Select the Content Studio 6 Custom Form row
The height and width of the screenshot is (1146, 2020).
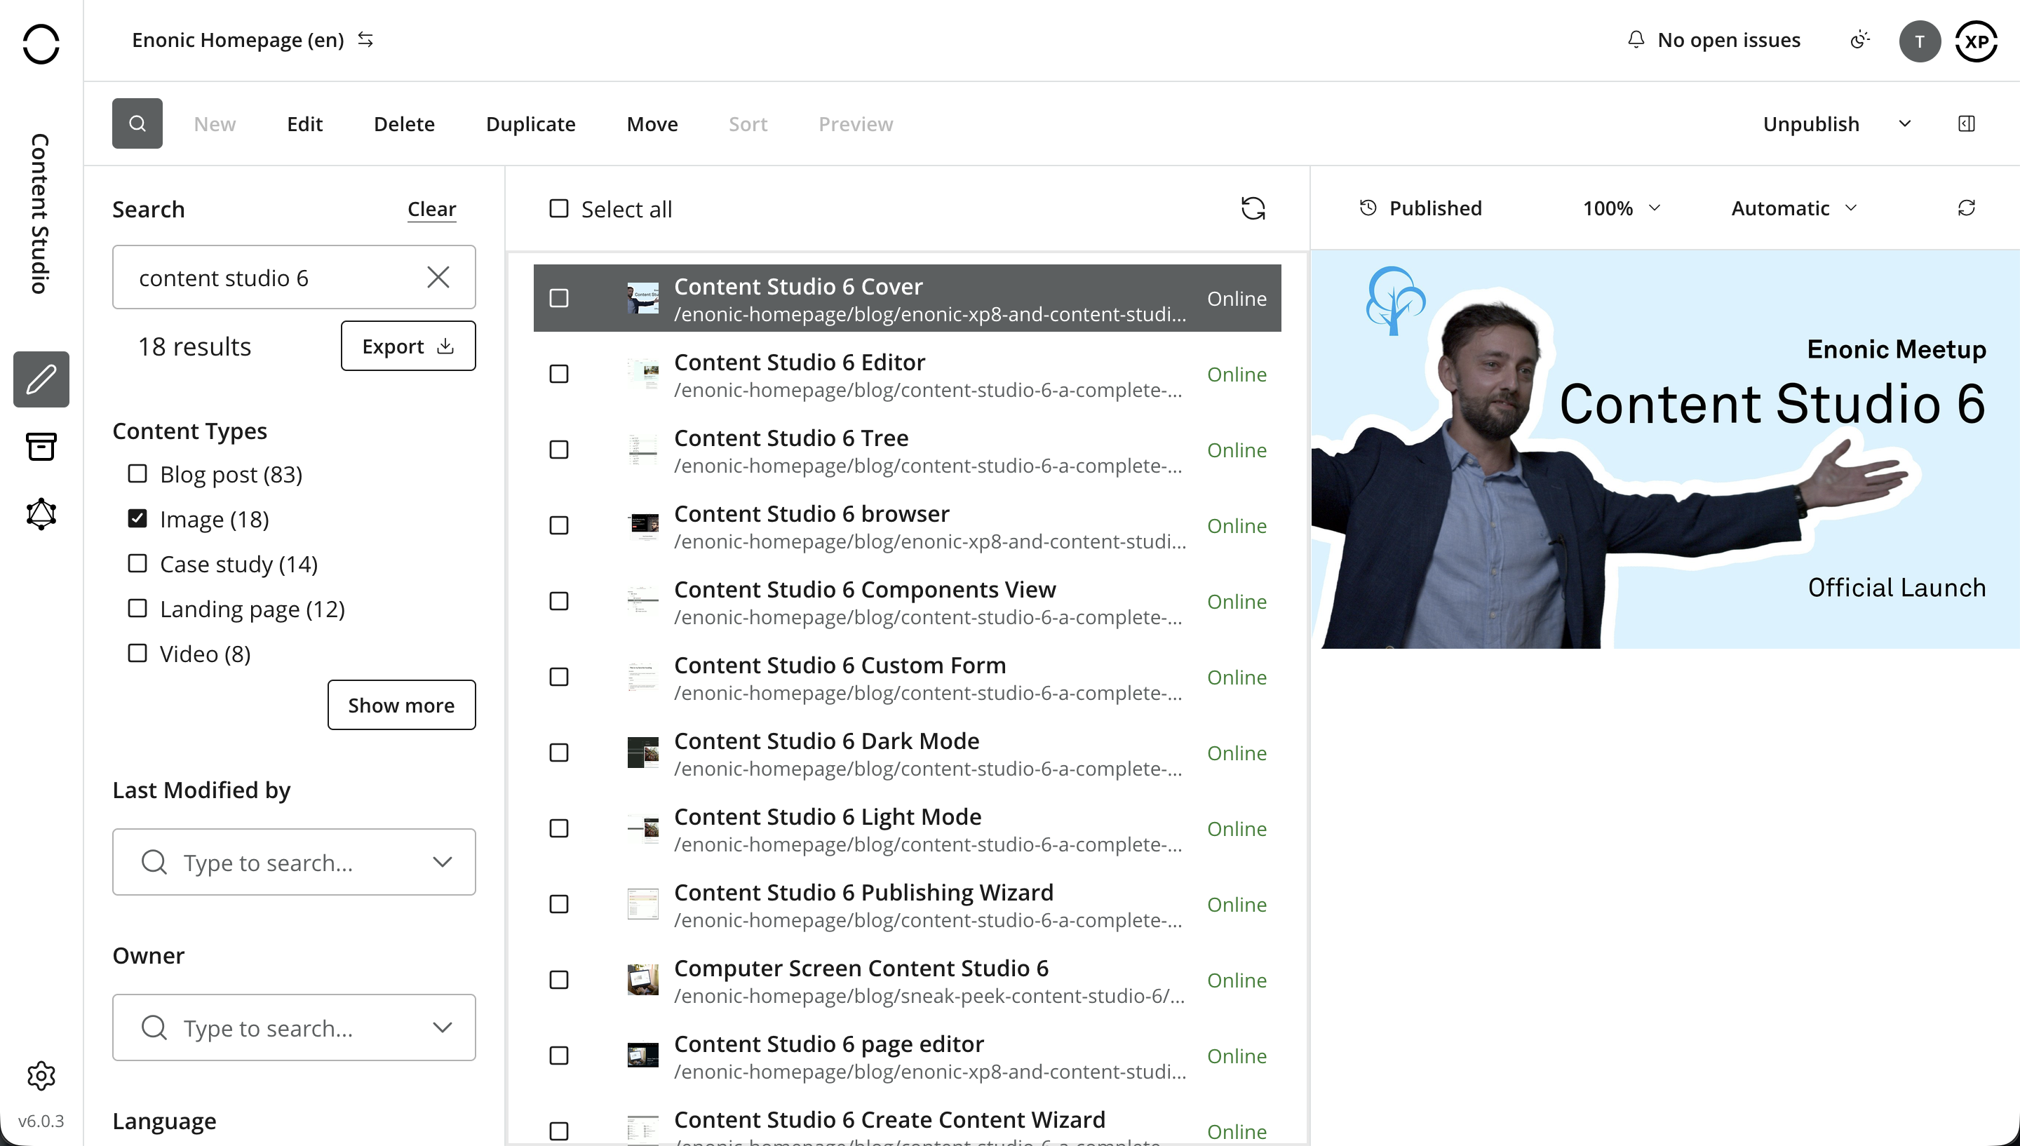[x=908, y=677]
